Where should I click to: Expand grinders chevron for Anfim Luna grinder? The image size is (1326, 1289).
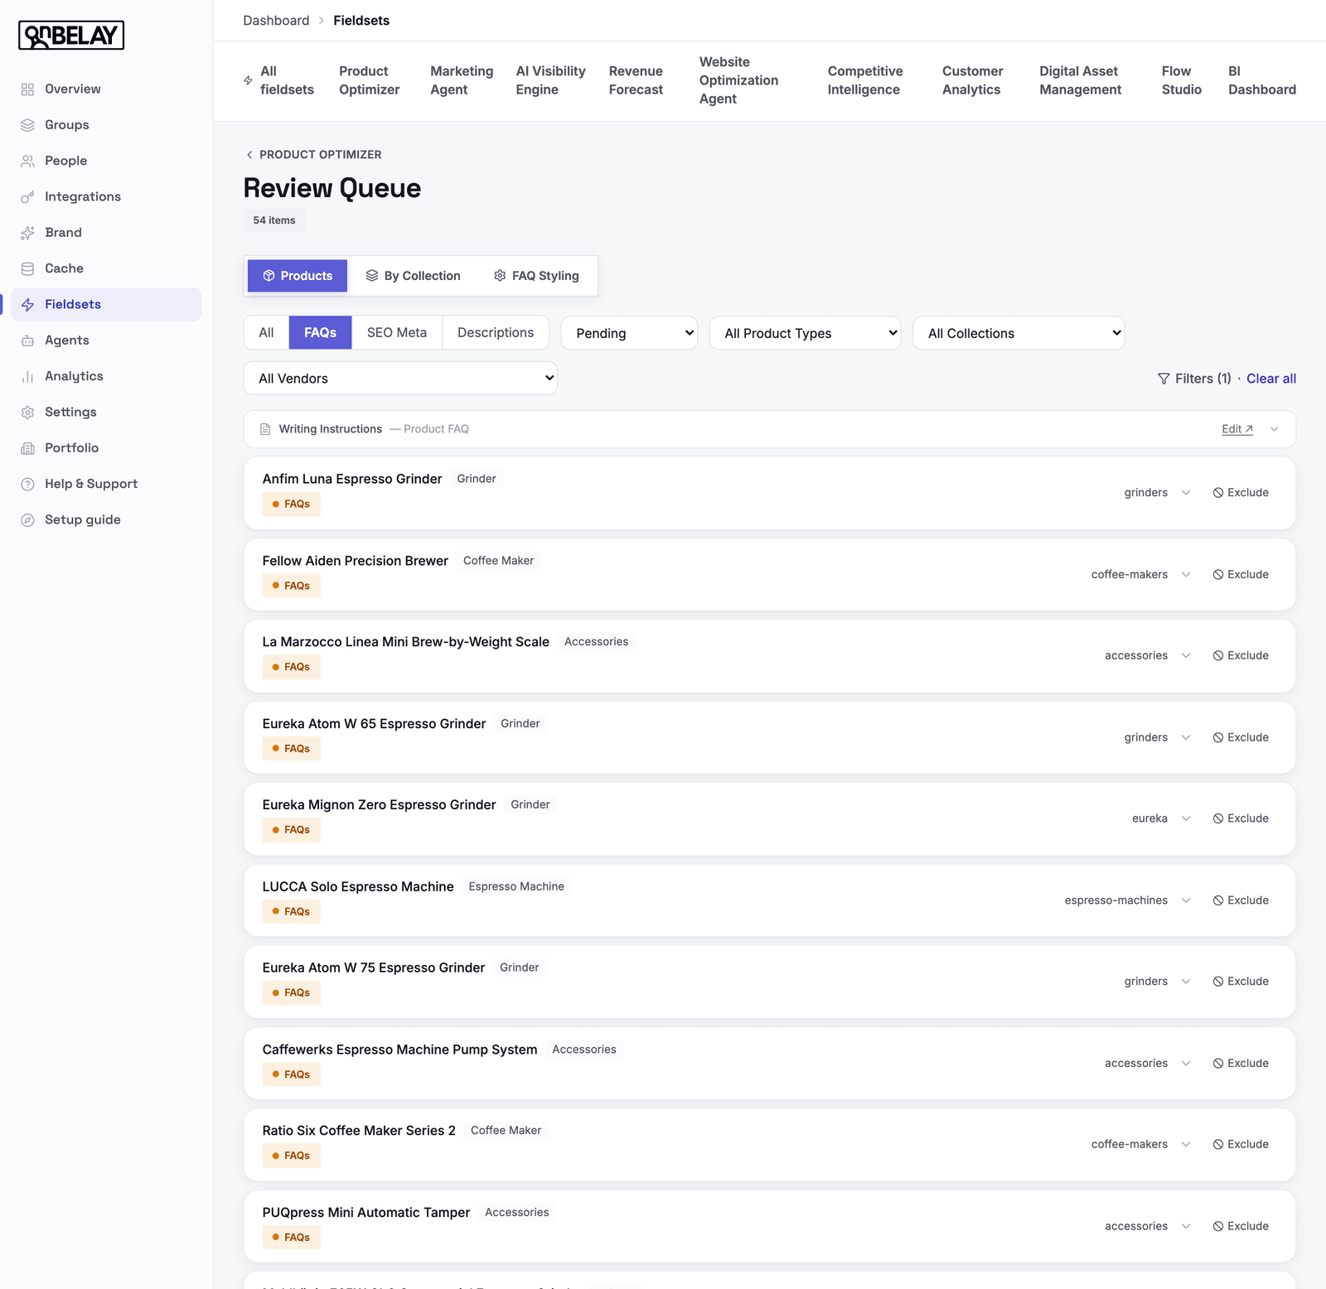[1186, 493]
